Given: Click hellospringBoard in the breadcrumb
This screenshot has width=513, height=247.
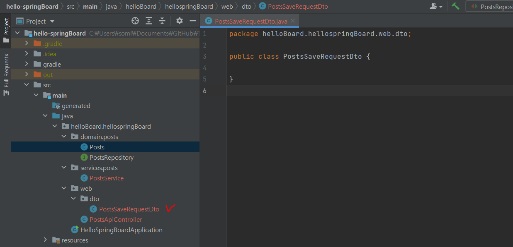Looking at the screenshot, I should click(x=189, y=7).
